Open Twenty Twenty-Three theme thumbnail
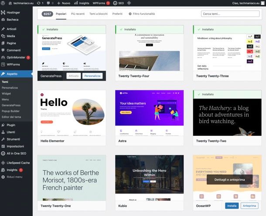Image resolution: width=266 pixels, height=216 pixels. point(227,52)
